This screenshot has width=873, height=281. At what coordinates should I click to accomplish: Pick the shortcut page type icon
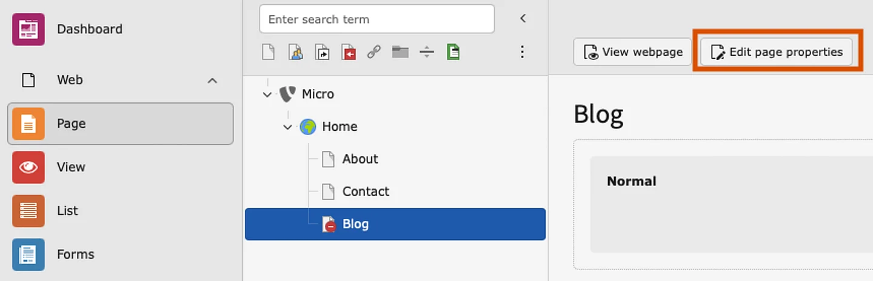[322, 52]
